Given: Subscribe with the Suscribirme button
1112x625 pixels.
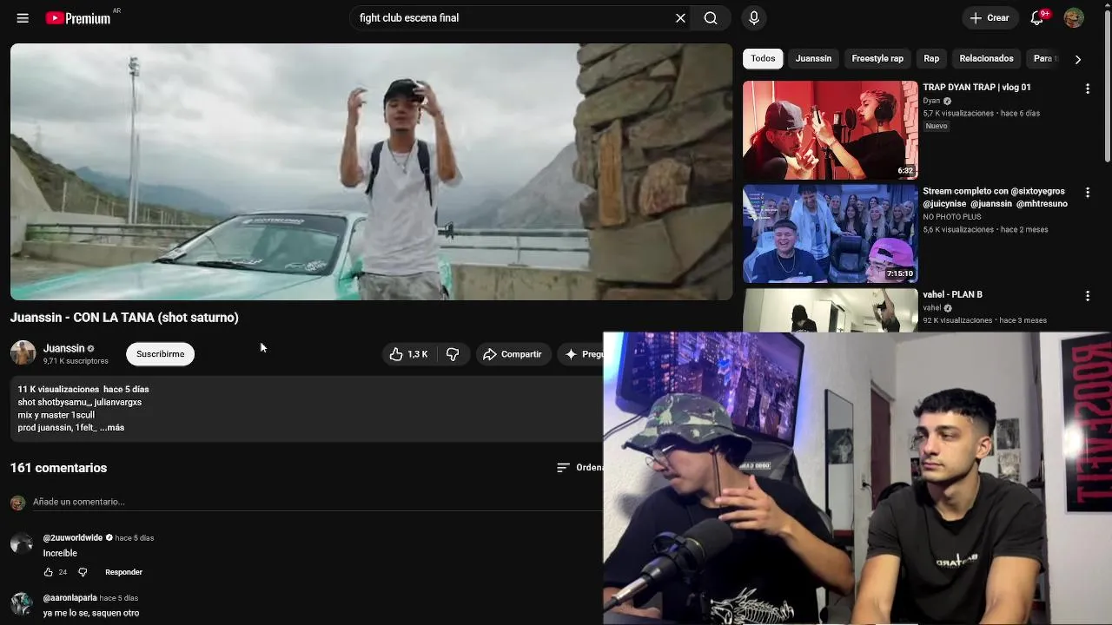Looking at the screenshot, I should [x=160, y=354].
